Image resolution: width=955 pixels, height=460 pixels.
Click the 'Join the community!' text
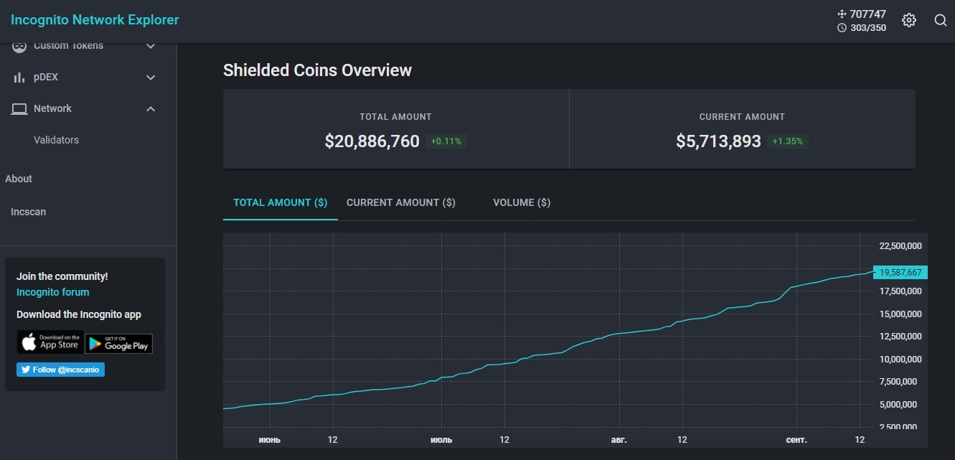pos(62,276)
